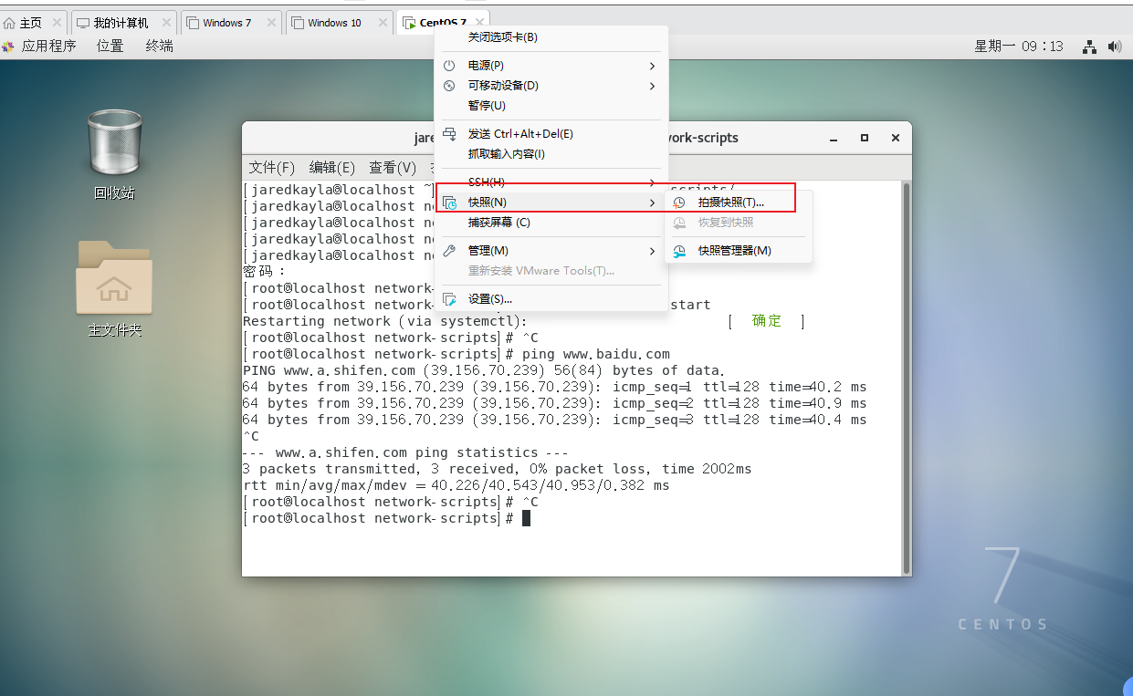Close the CentOS 7 tab
The image size is (1133, 696).
478,23
